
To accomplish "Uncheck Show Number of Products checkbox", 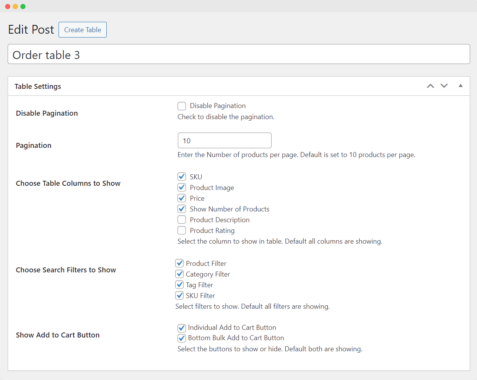I will pos(182,209).
